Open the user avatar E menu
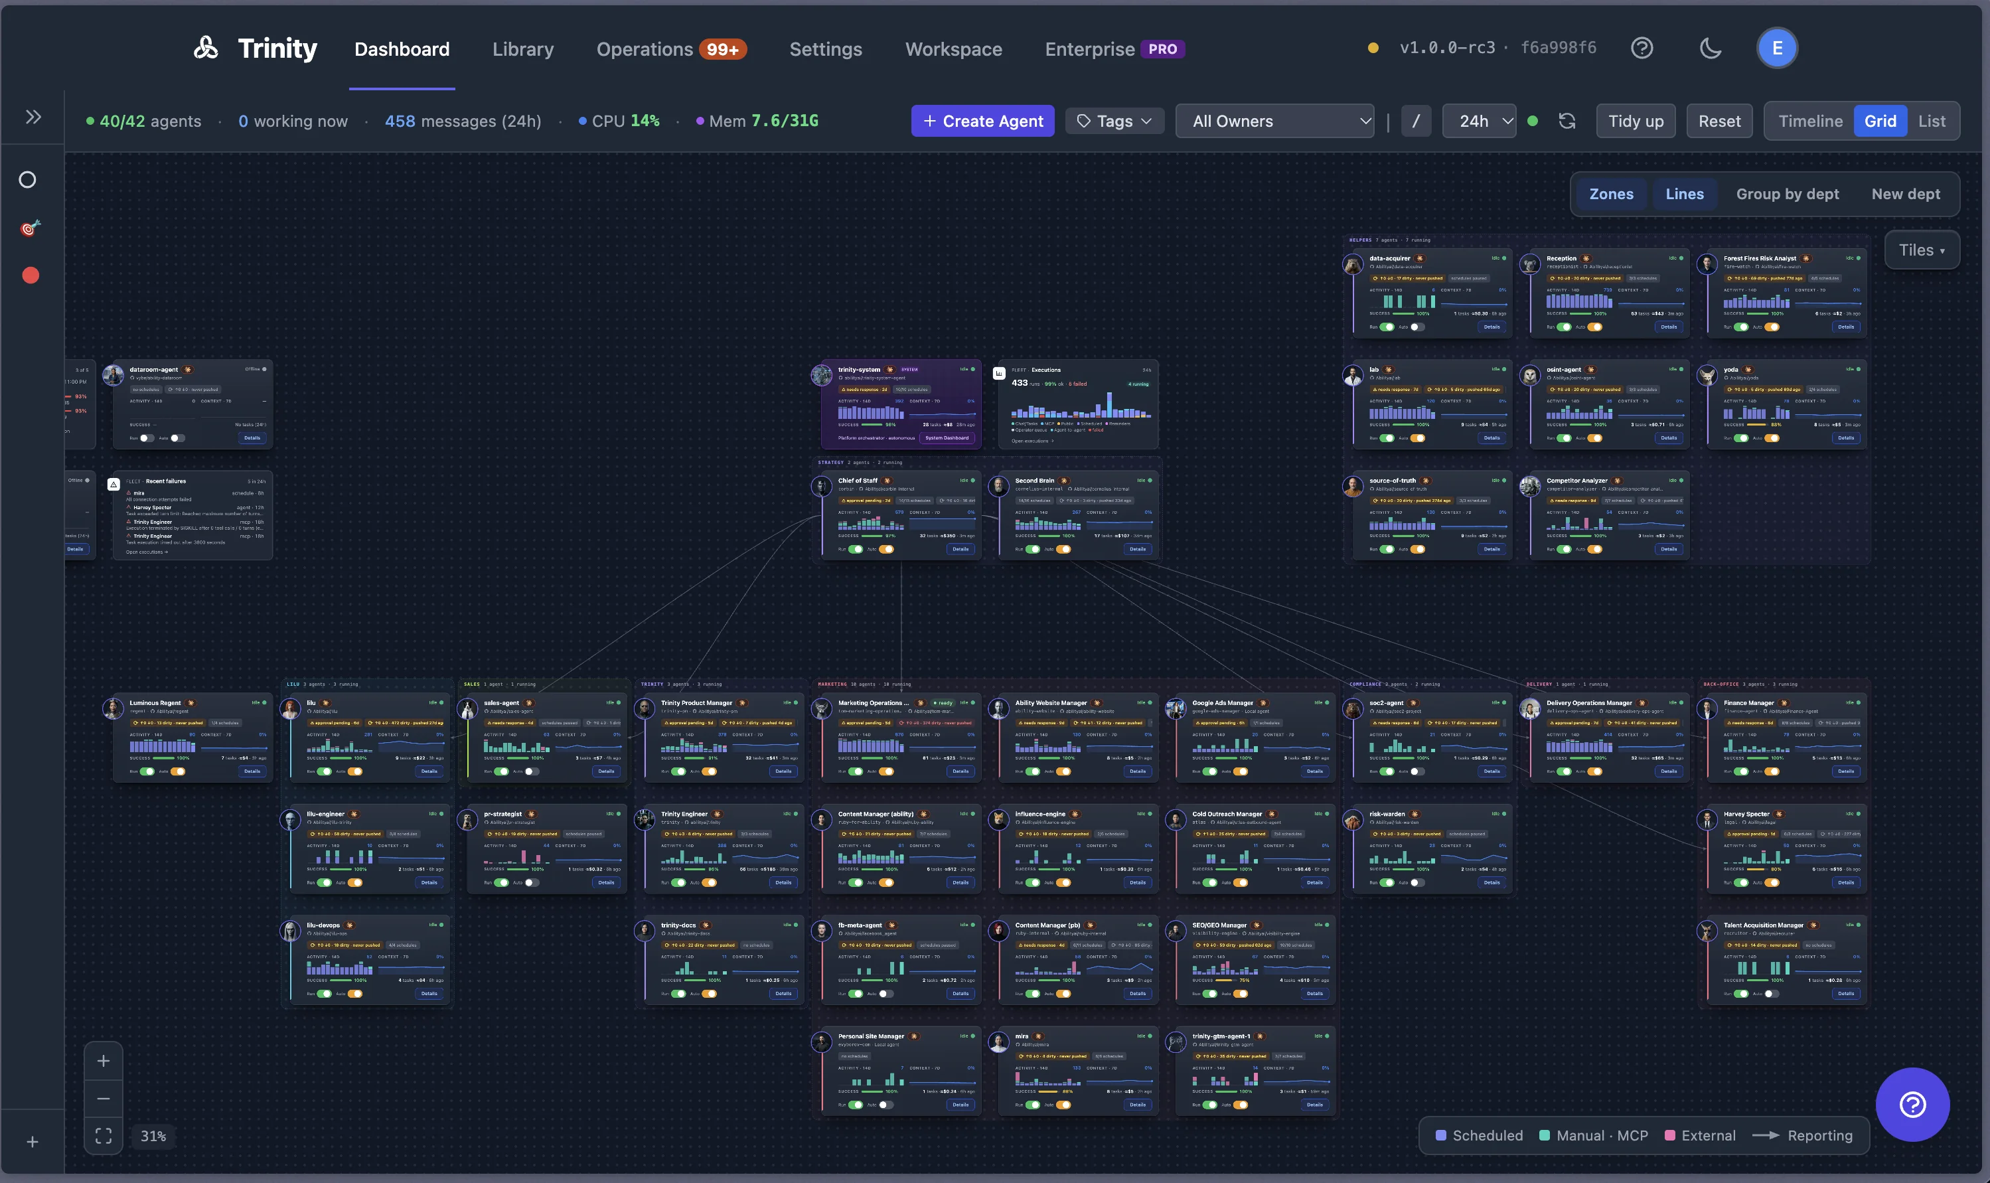Viewport: 1990px width, 1183px height. point(1776,48)
